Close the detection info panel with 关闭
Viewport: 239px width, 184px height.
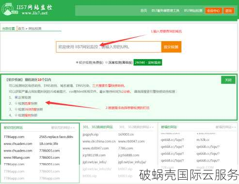tap(228, 80)
